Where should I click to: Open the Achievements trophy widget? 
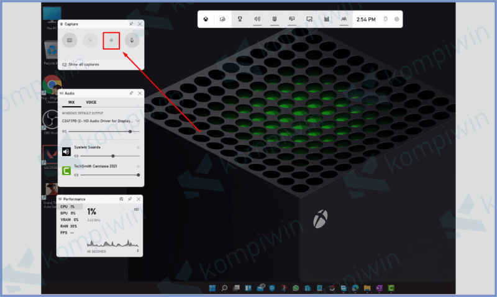(240, 19)
